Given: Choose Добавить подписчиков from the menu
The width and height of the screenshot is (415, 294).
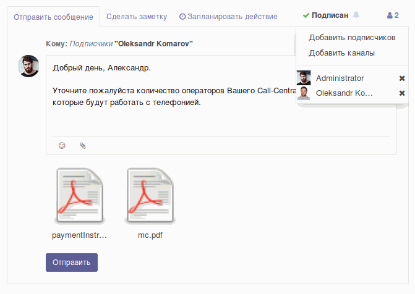Looking at the screenshot, I should (x=351, y=38).
